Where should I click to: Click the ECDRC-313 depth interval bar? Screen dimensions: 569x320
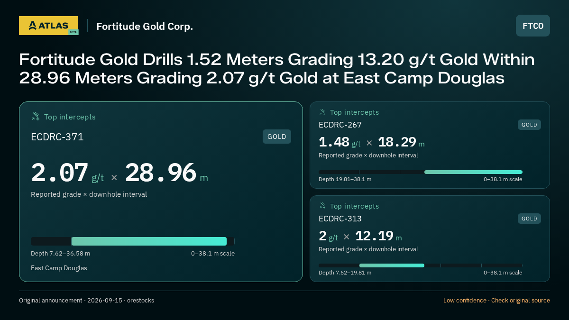[421, 265]
